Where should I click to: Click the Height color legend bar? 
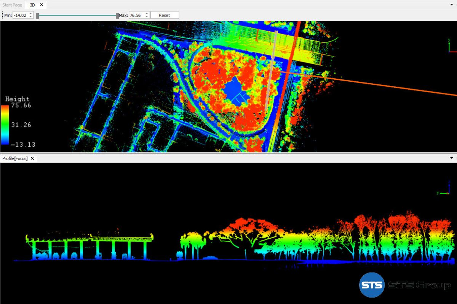pyautogui.click(x=5, y=125)
